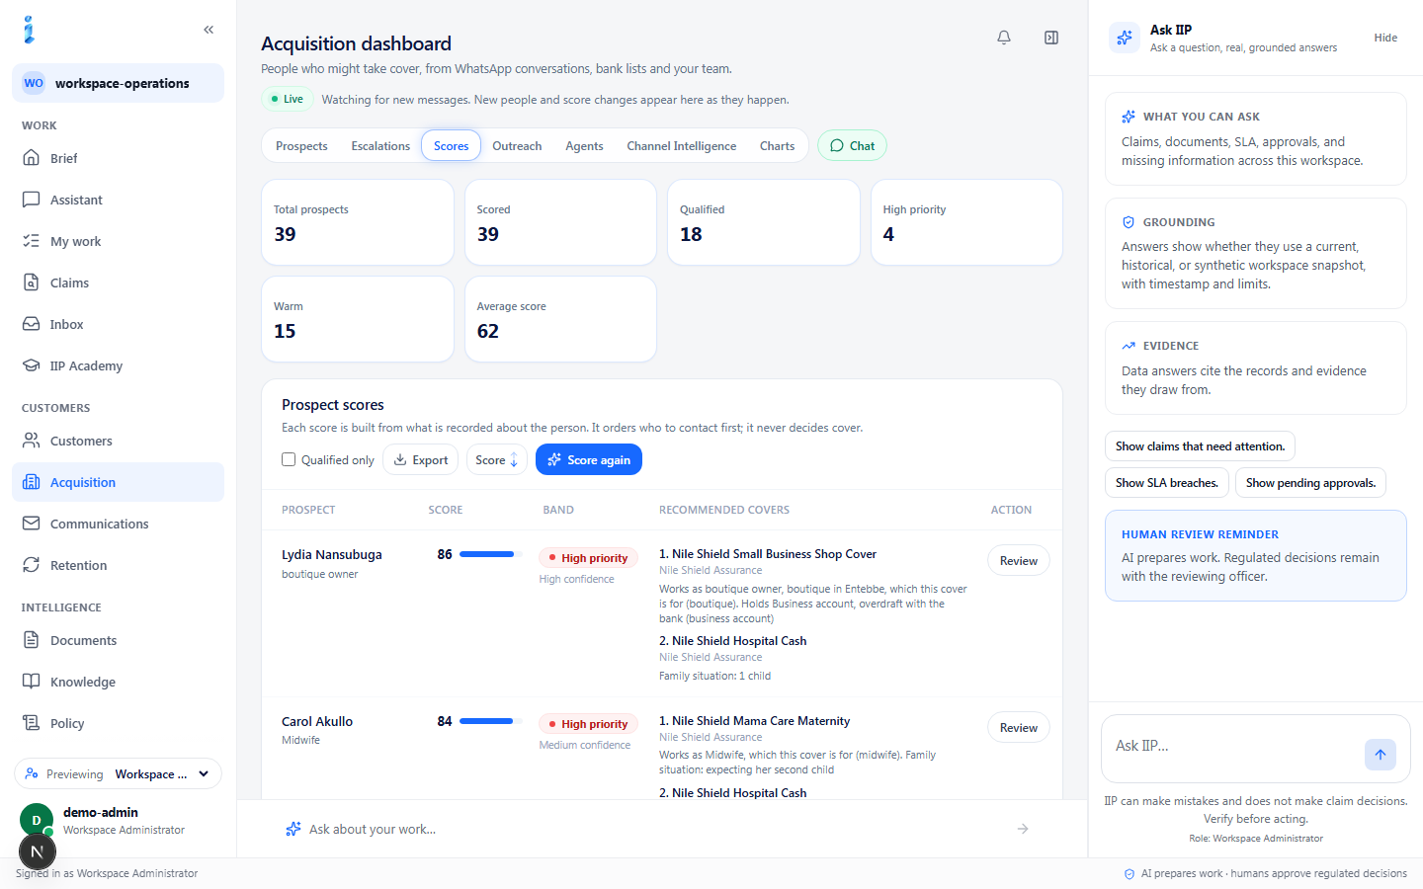The height and width of the screenshot is (889, 1423).
Task: Open Documents in the sidebar
Action: (118, 640)
